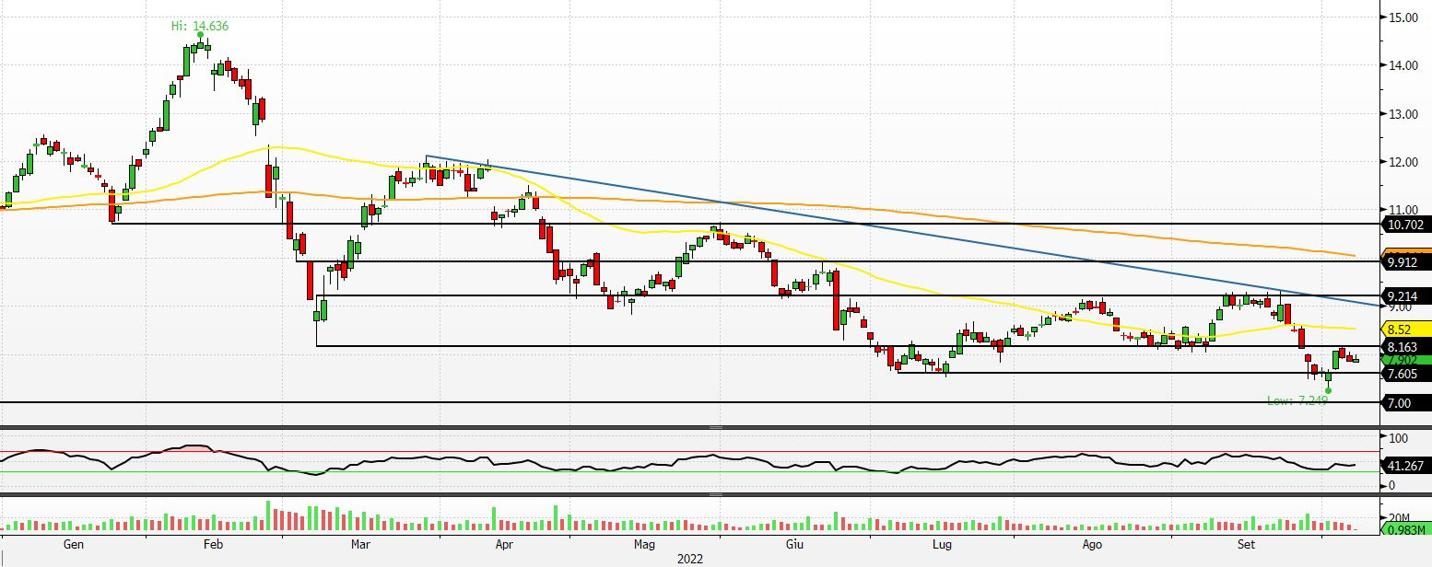
Task: Click the 20M value on volume axis
Action: pos(1399,516)
